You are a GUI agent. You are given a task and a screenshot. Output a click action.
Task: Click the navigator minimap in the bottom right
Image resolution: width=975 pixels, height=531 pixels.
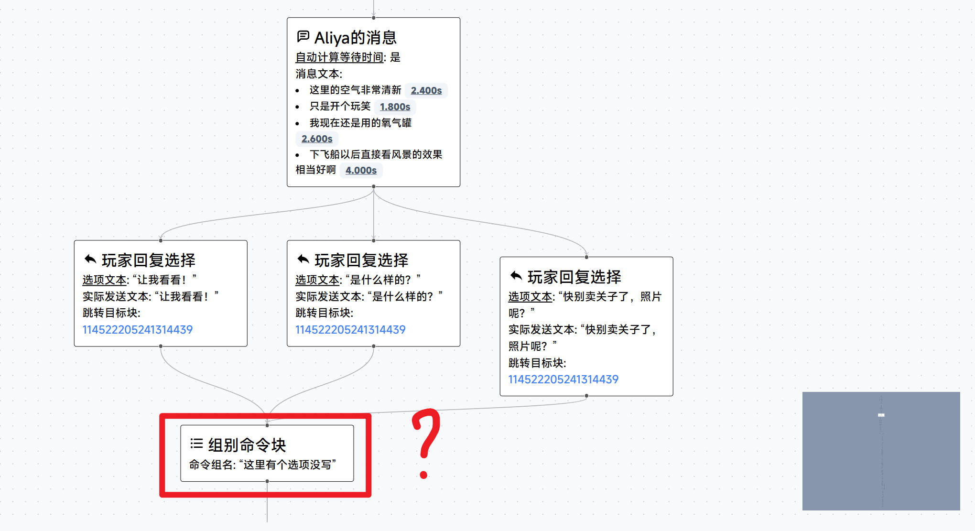[x=881, y=452]
